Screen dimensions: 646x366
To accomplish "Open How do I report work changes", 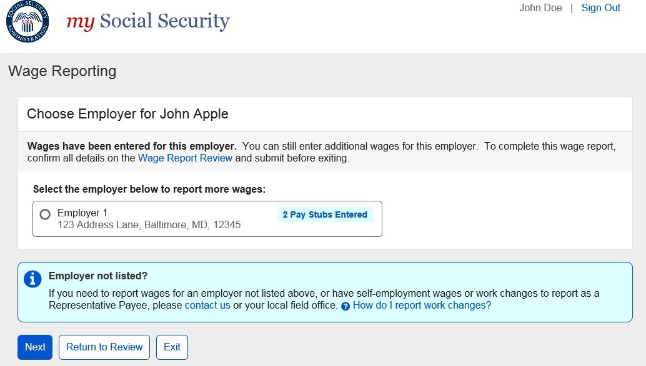I will [x=422, y=306].
